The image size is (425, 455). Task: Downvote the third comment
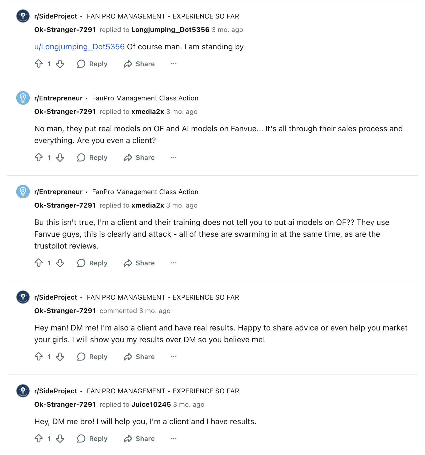[60, 263]
